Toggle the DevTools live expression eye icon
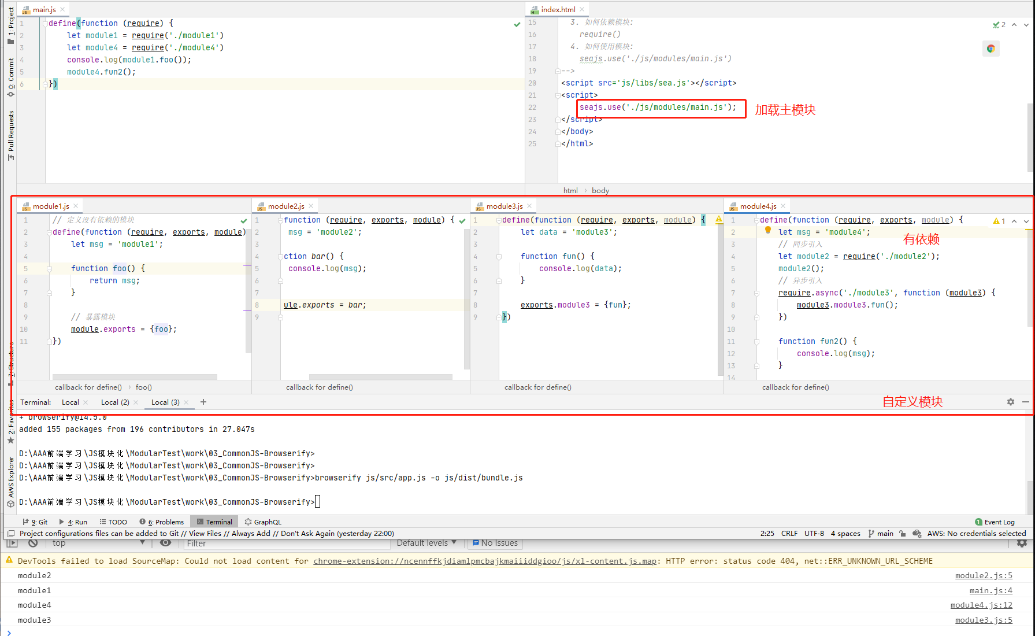Screen dimensions: 1035x636 coord(165,543)
